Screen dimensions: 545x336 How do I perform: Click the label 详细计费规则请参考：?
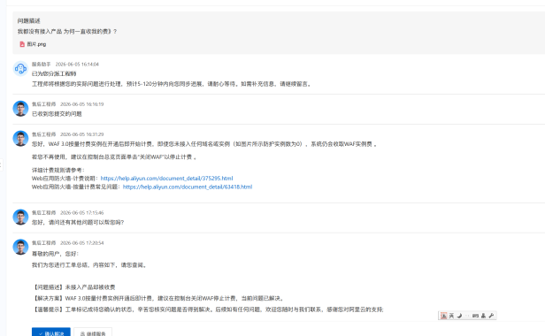click(58, 170)
